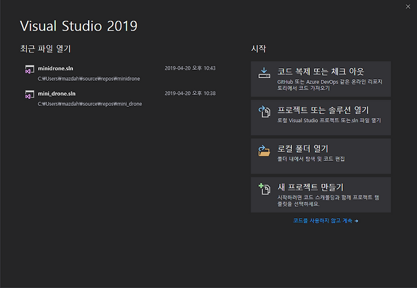Click the Visual Studio 2019 title

coord(79,26)
